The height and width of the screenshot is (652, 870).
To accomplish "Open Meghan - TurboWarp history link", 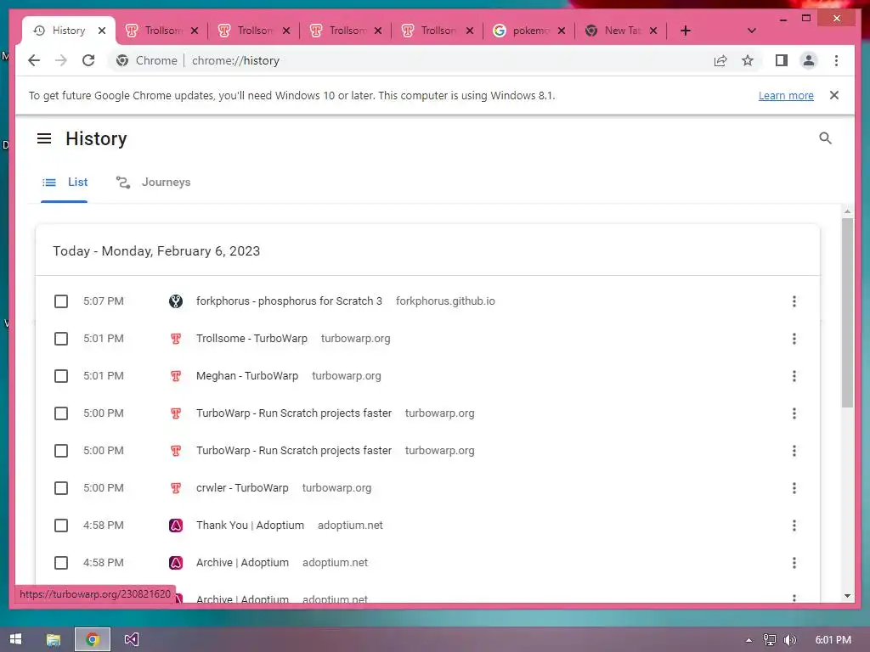I will (247, 376).
